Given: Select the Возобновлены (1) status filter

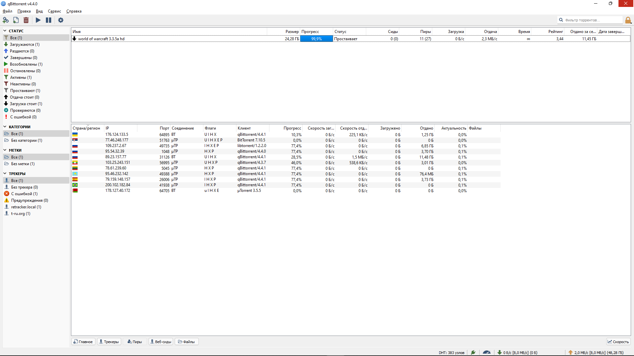Looking at the screenshot, I should pos(36,64).
